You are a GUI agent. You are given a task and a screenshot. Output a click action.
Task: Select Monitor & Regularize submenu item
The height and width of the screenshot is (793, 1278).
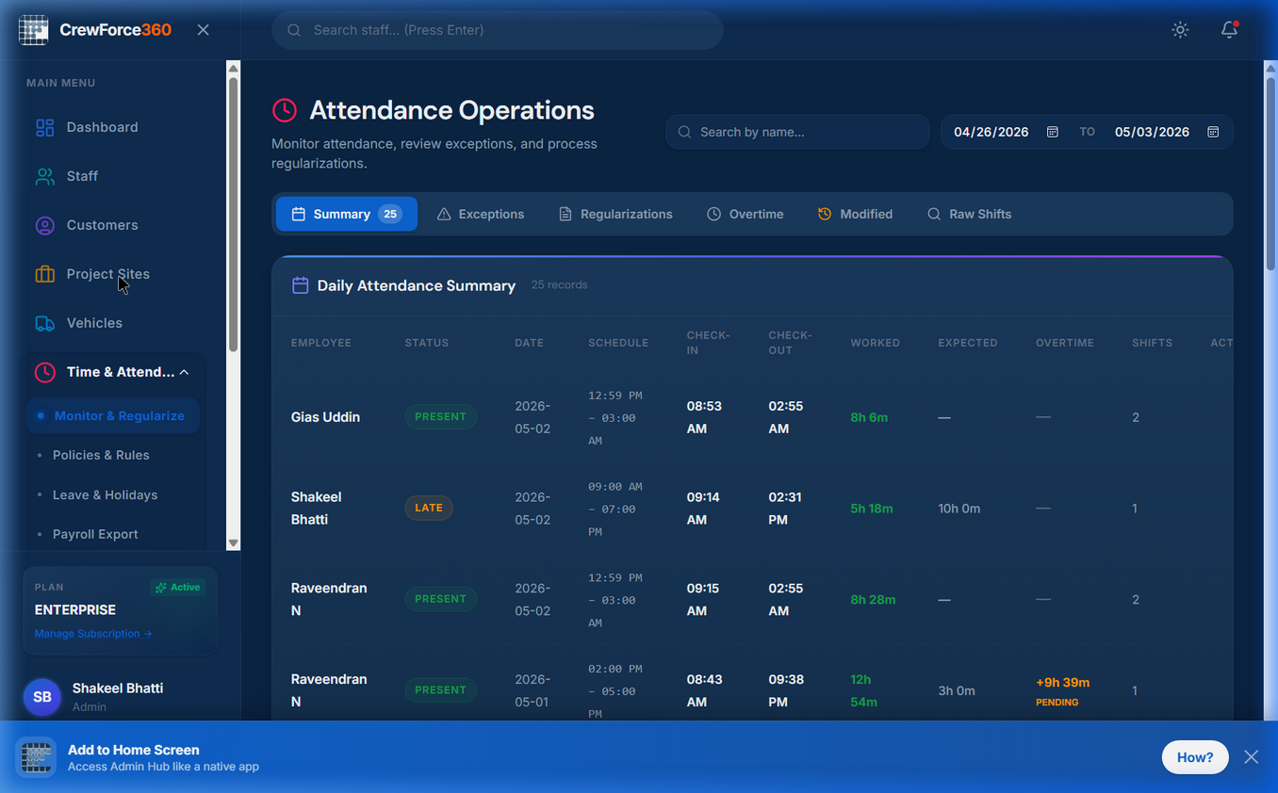113,415
